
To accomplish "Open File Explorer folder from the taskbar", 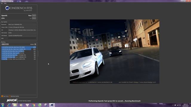I will 15,105.
